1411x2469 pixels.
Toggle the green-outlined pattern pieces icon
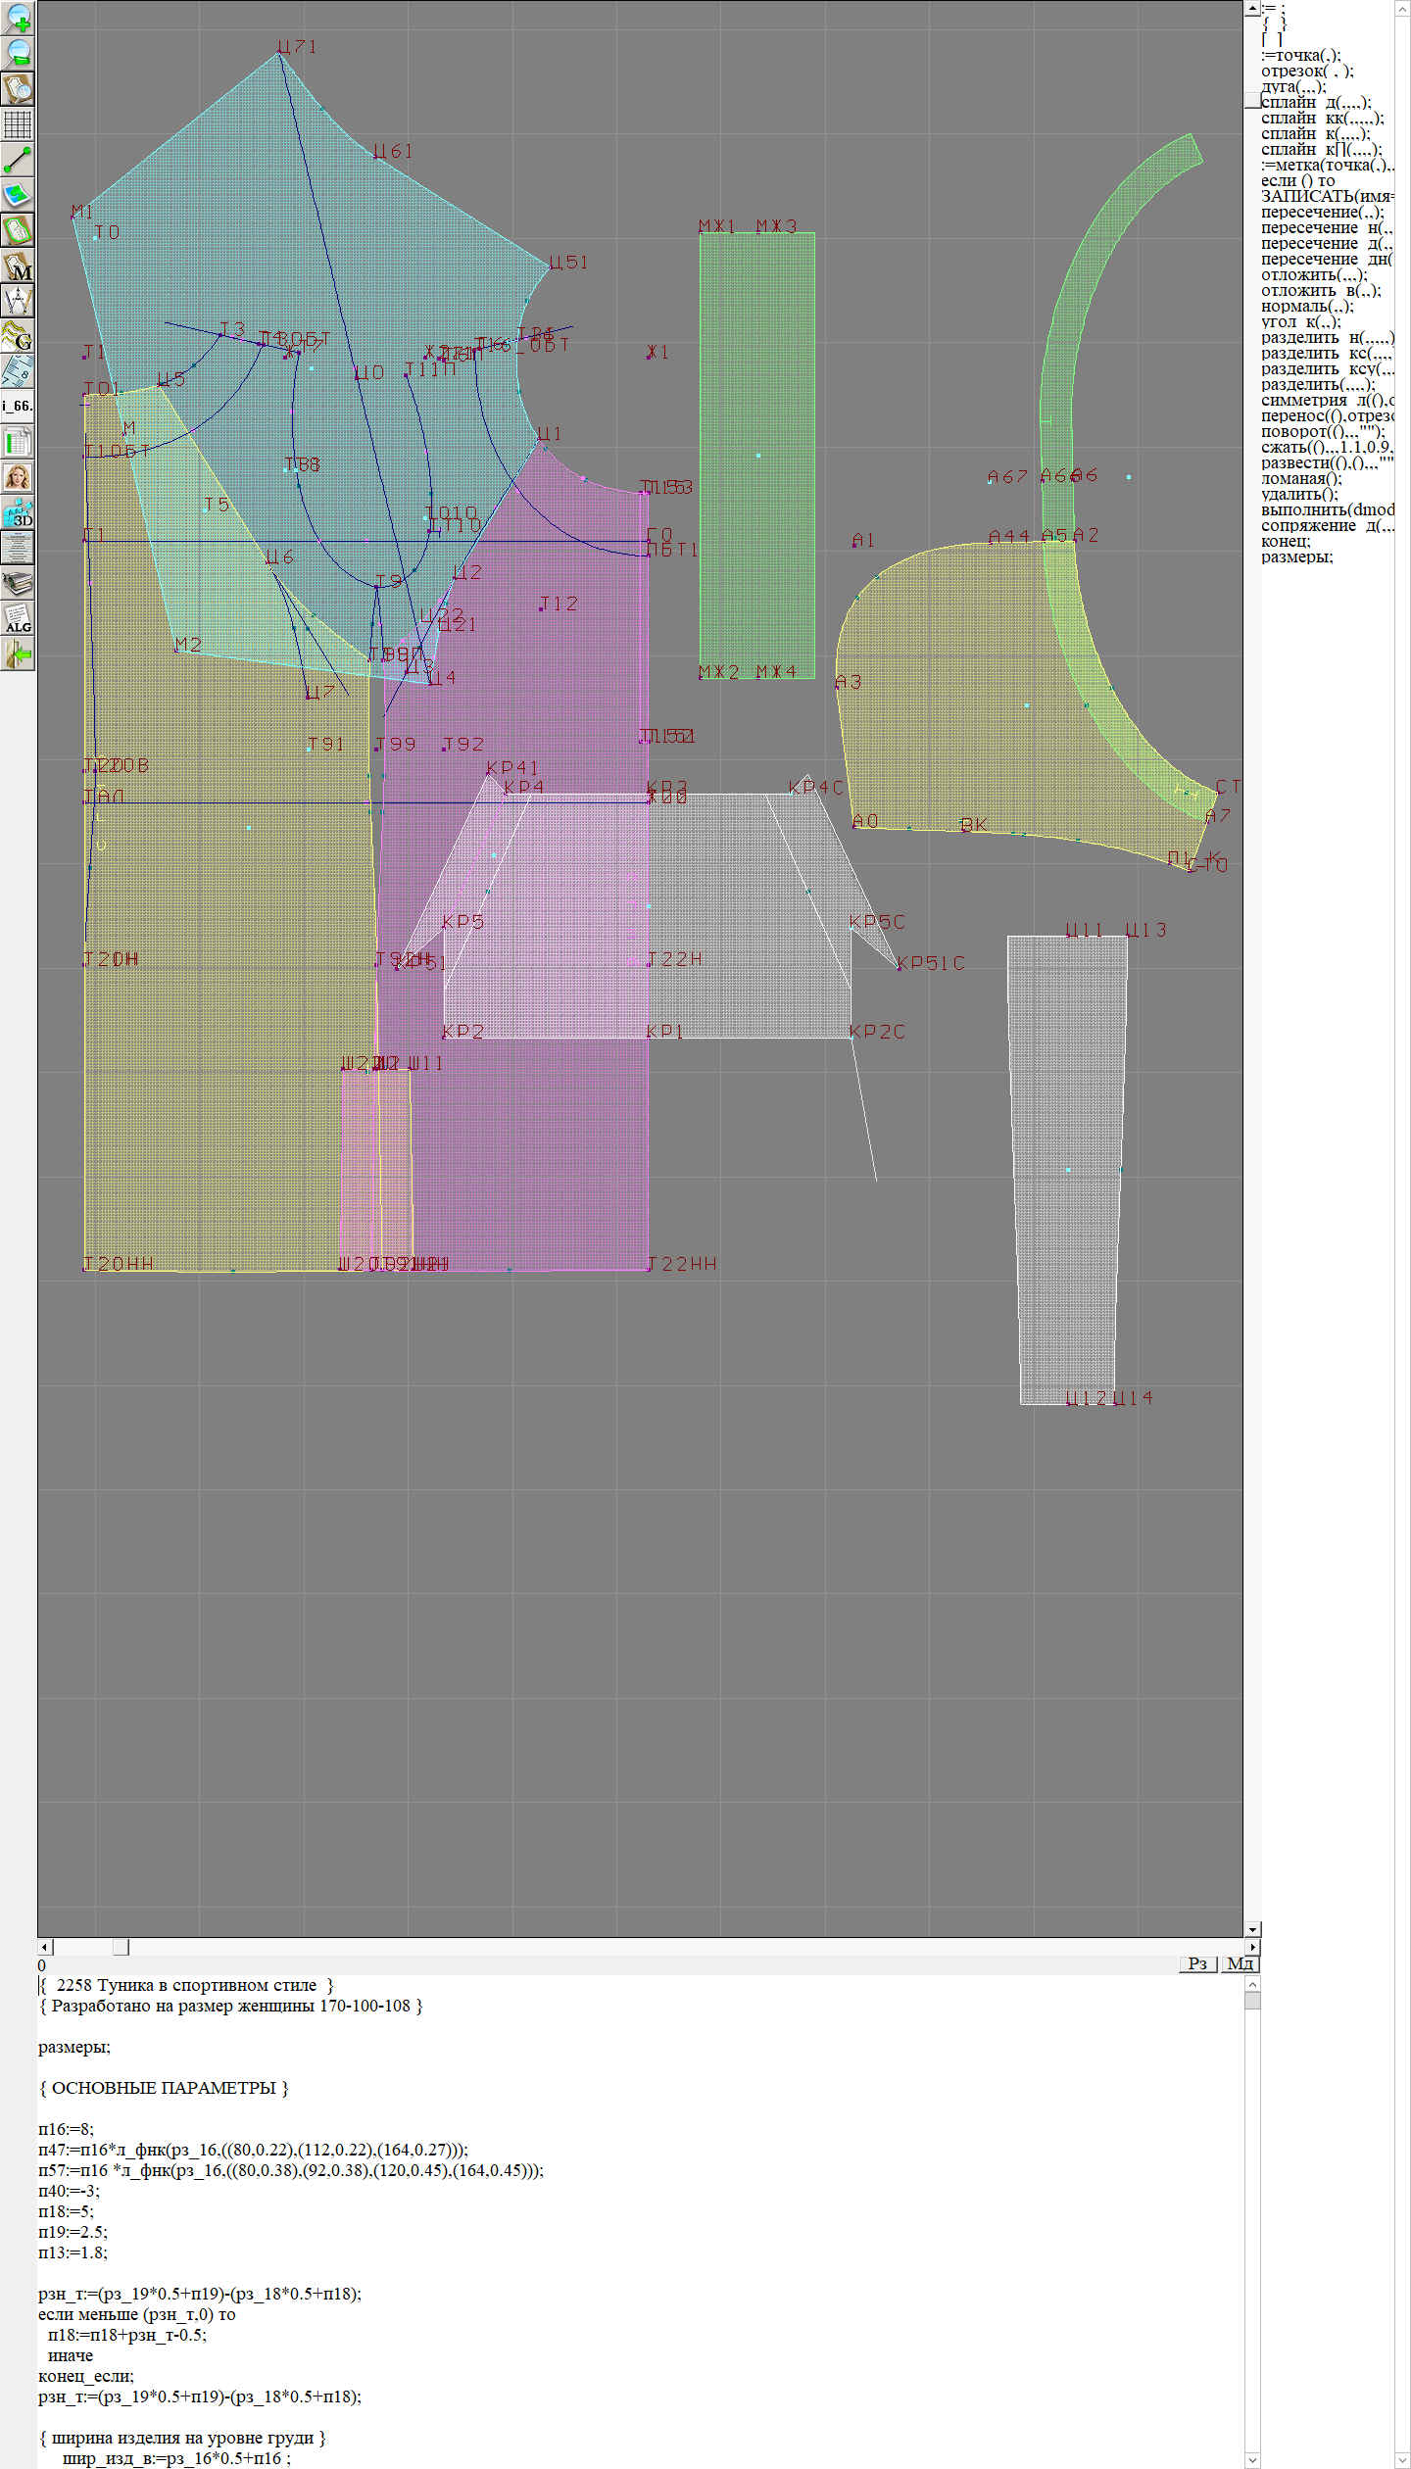(x=18, y=230)
